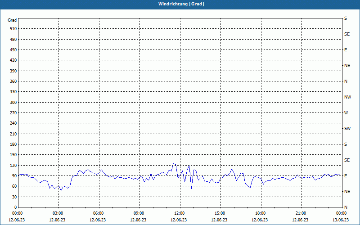This screenshot has width=360, height=225.
Task: Click the "N" compass label beside 360 line
Action: (x=346, y=81)
